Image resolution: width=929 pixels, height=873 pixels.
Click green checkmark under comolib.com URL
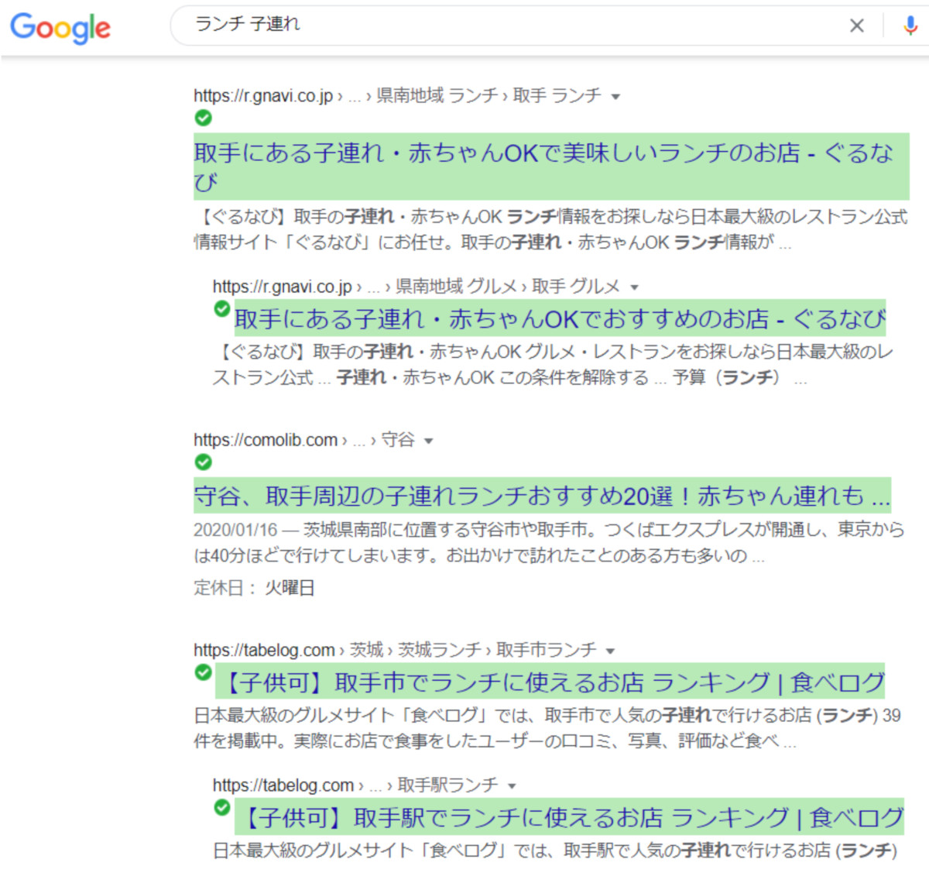tap(203, 462)
